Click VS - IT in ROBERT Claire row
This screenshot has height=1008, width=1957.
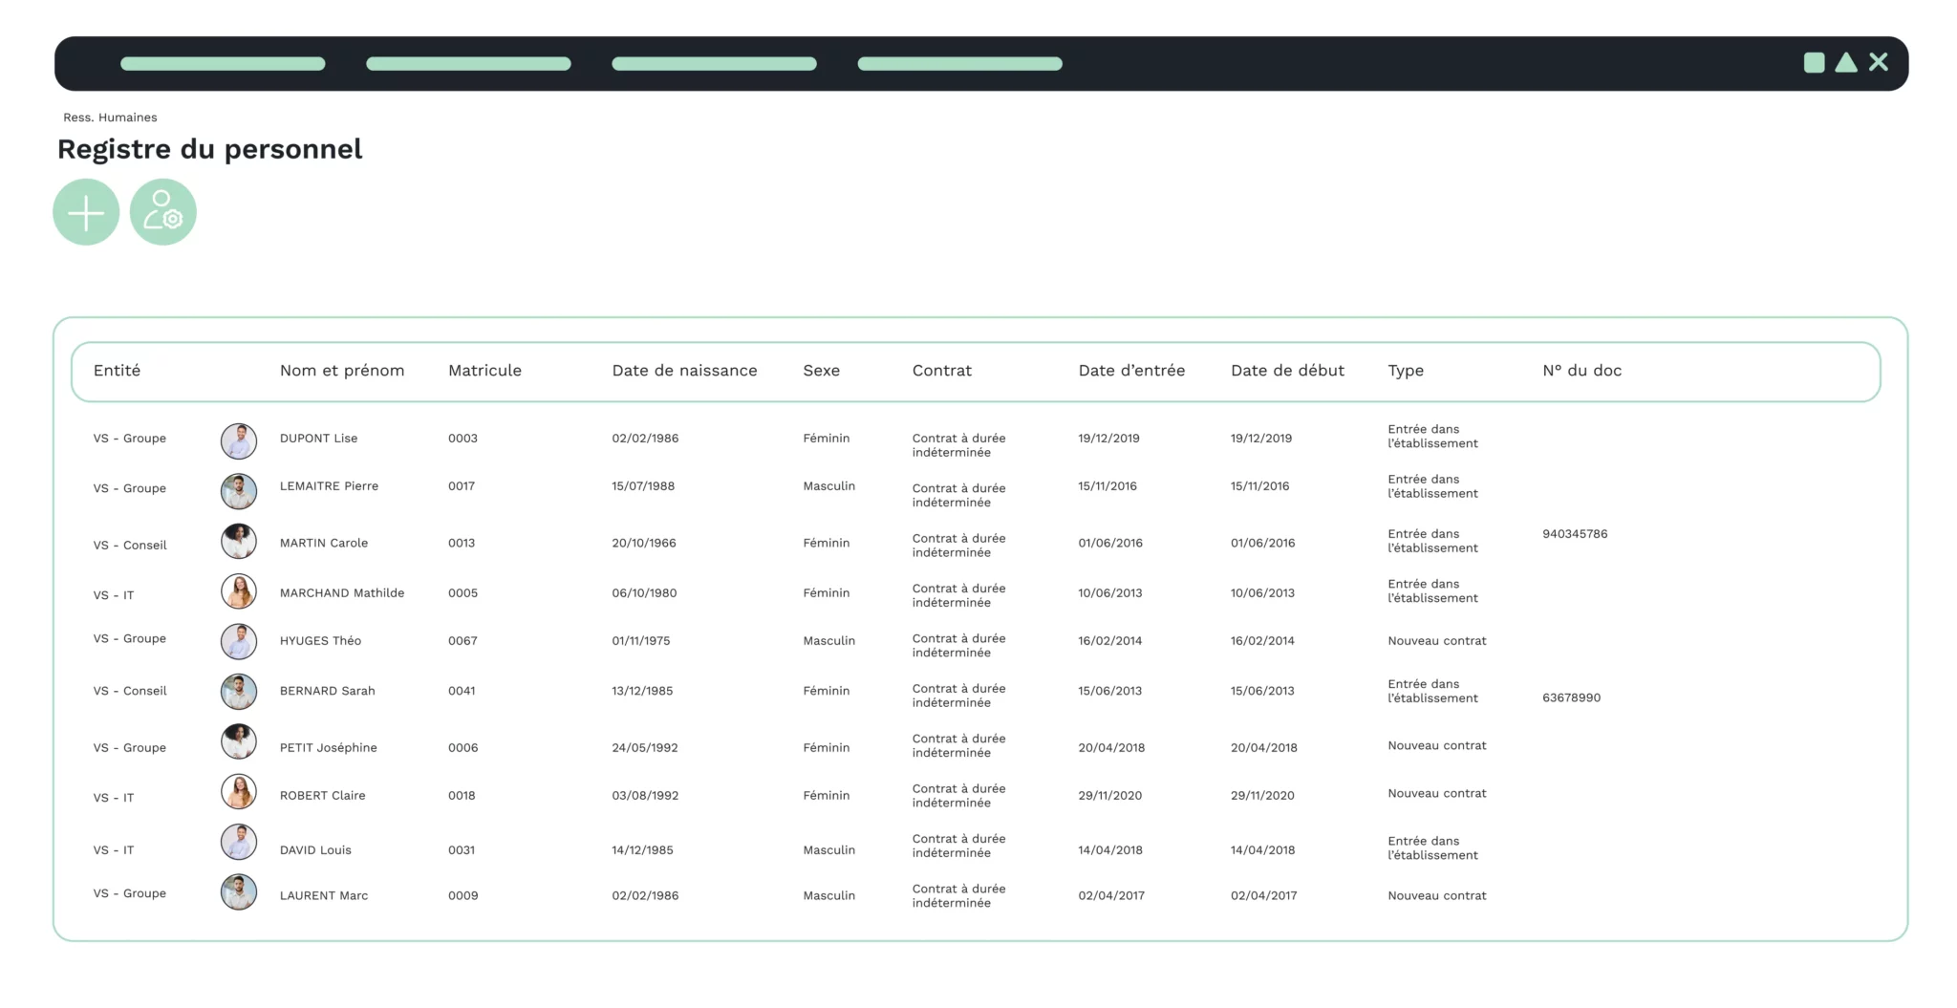click(114, 798)
